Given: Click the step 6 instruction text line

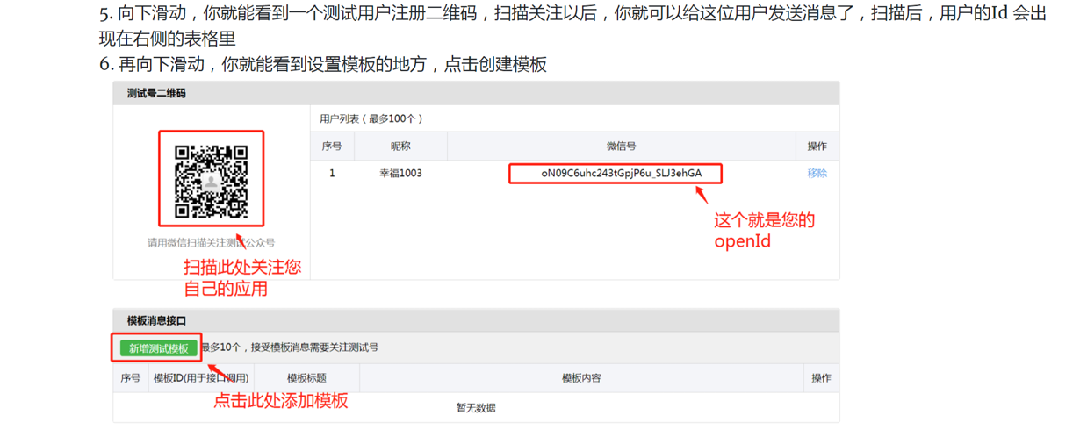Looking at the screenshot, I should click(x=323, y=64).
